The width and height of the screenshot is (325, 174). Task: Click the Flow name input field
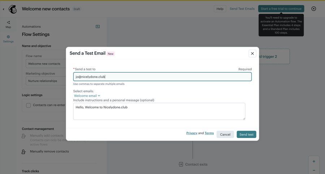click(x=46, y=64)
